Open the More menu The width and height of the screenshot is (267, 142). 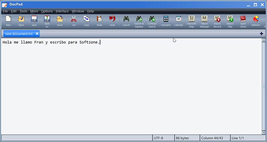click(34, 11)
